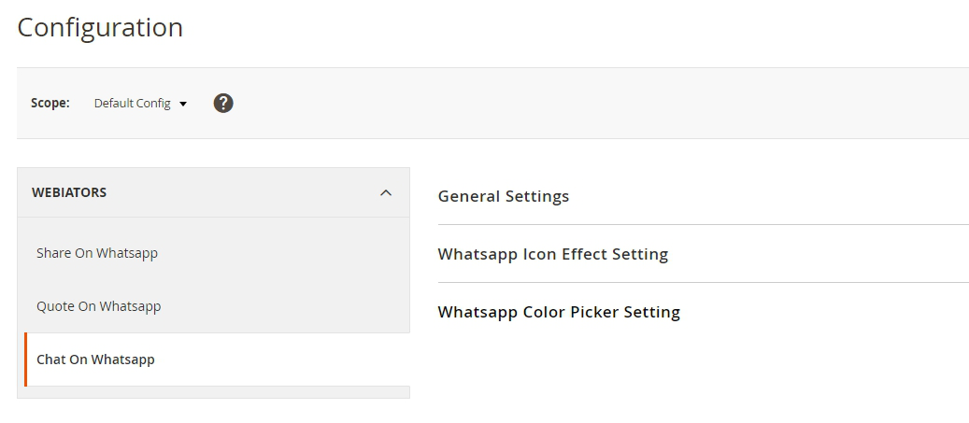
Task: Collapse the WEBIATORS section using chevron icon
Action: click(386, 192)
